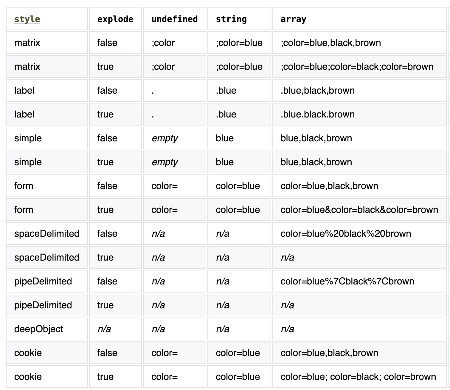Screen dimensions: 450x390
Task: Click the array cell '.blue,black,brown'
Action: [x=317, y=90]
